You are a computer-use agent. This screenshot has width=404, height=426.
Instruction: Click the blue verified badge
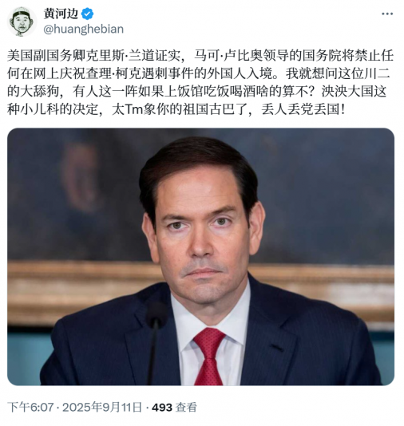88,14
